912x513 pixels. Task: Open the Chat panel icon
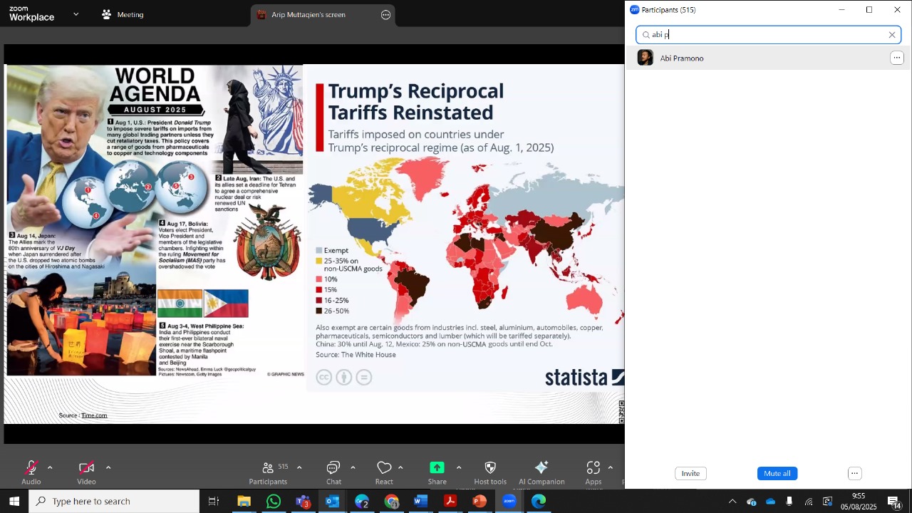point(333,468)
